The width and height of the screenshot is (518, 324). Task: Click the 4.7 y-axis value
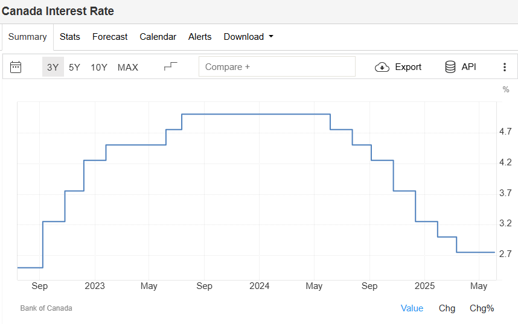point(505,132)
